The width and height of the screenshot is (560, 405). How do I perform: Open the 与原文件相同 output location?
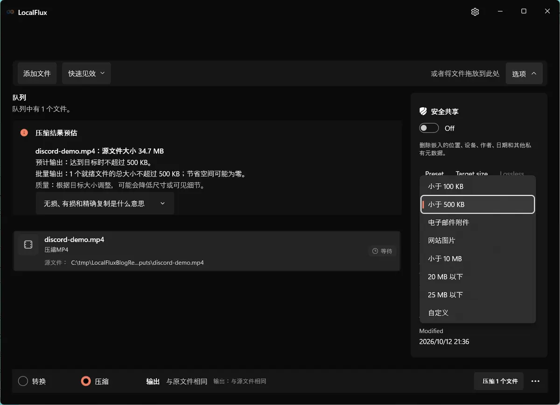pos(187,381)
